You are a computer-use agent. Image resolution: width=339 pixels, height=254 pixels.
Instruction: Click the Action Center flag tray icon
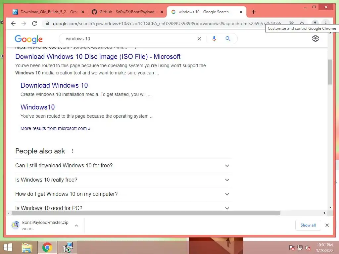coord(292,248)
